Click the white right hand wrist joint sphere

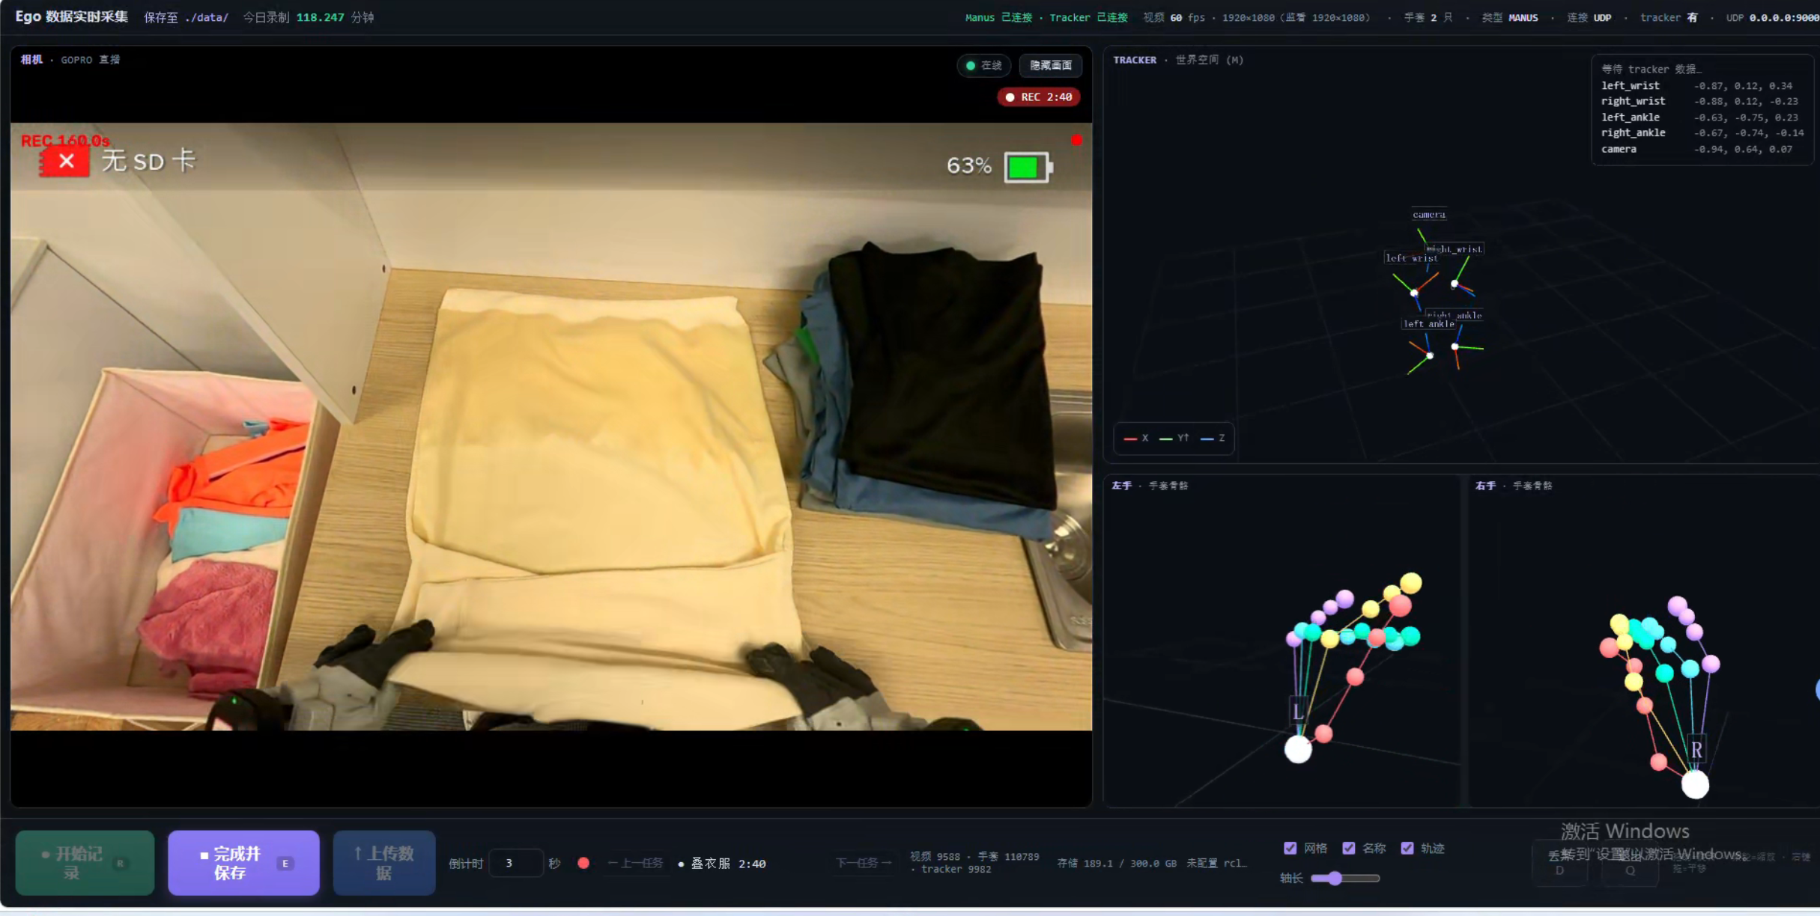(1695, 784)
